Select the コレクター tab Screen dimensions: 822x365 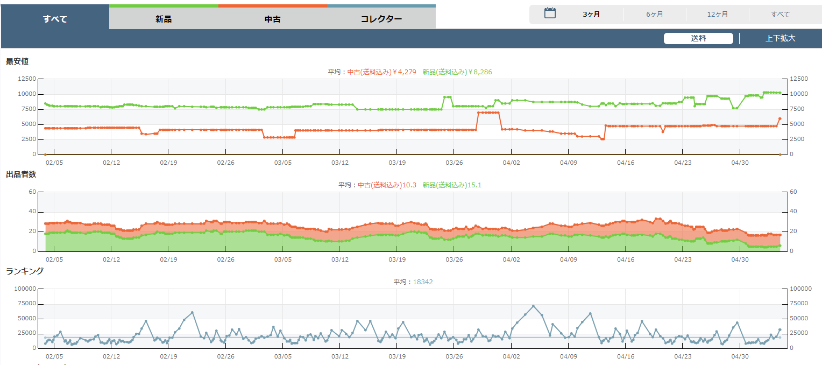pyautogui.click(x=381, y=19)
